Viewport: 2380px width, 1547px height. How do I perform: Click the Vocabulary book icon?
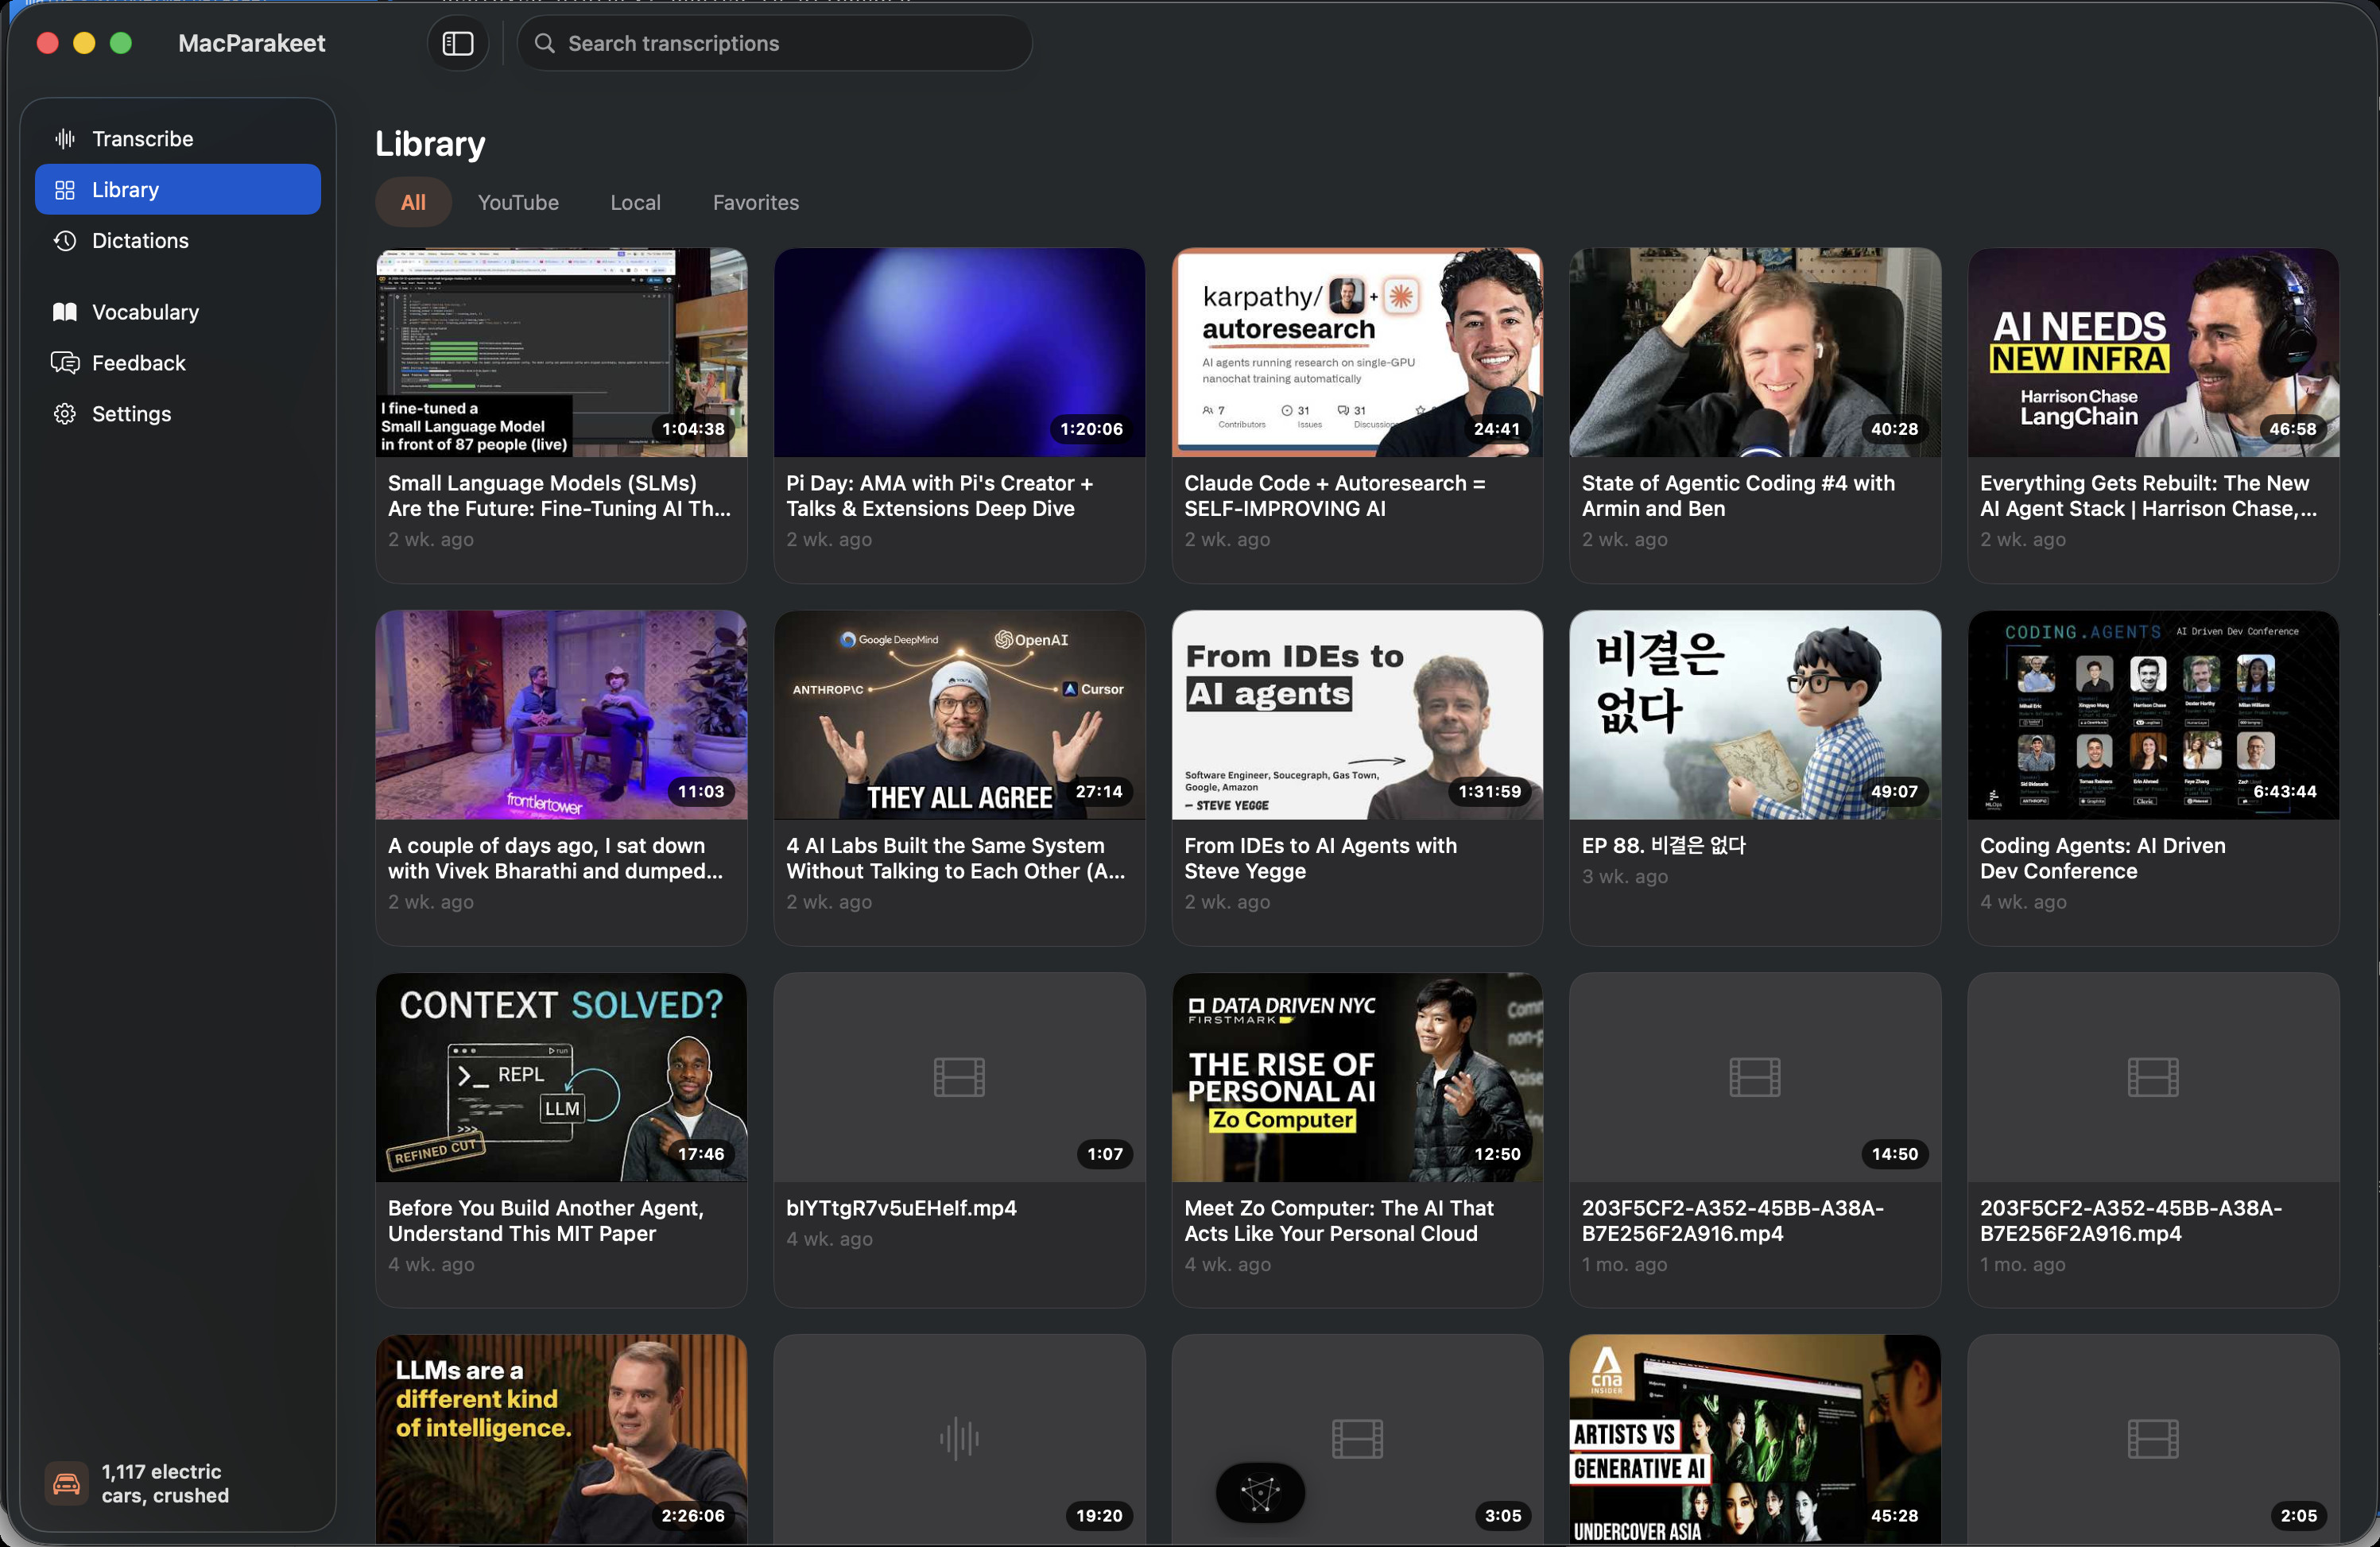coord(65,312)
